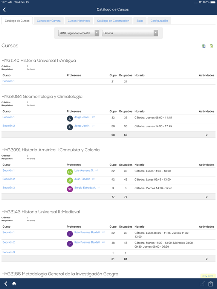This screenshot has width=217, height=289.
Task: Open Ítalo Fuentes Bardelli link in Sección 2
Action: click(x=87, y=242)
